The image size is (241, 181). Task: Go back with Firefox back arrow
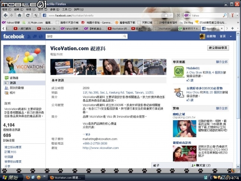pos(6,15)
